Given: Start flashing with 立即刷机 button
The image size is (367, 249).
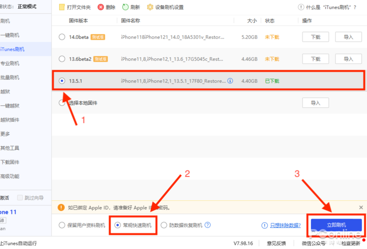Looking at the screenshot, I should tap(337, 225).
